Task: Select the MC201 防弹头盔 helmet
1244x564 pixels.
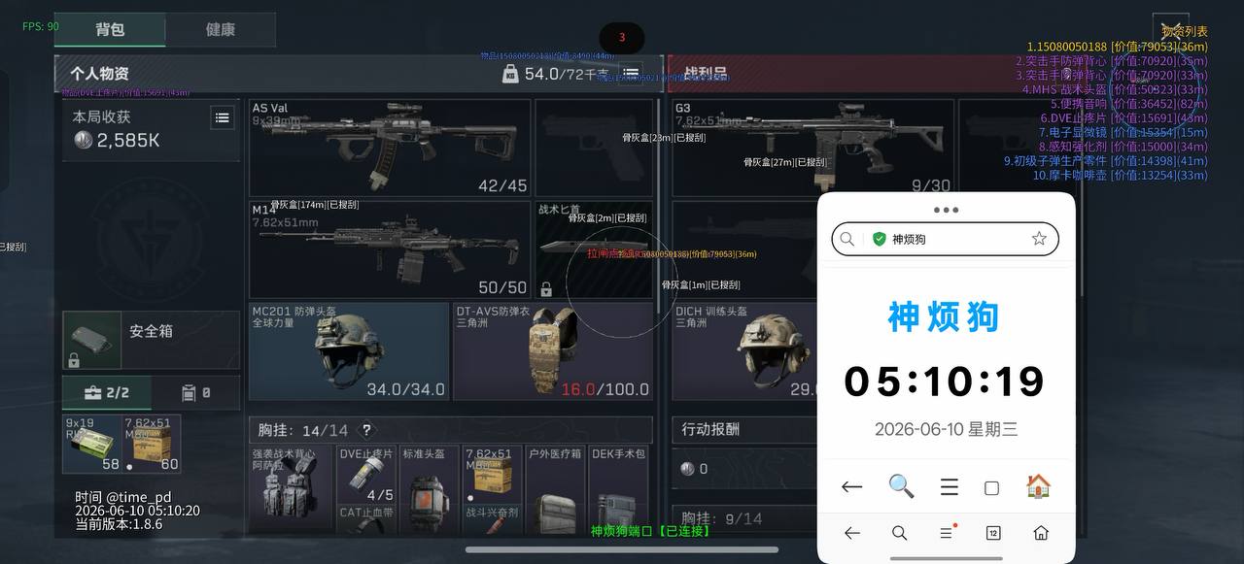Action: click(349, 351)
